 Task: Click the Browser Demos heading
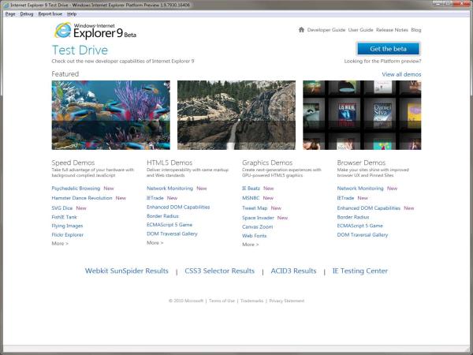361,163
